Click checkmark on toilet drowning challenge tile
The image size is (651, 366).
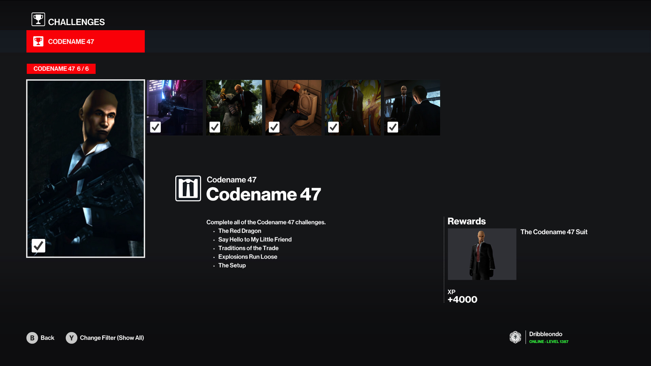click(x=274, y=127)
